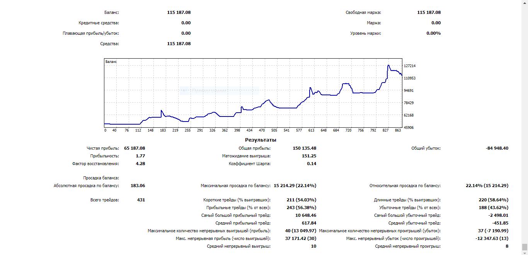Select the recovery factor value 4.28

coord(140,164)
